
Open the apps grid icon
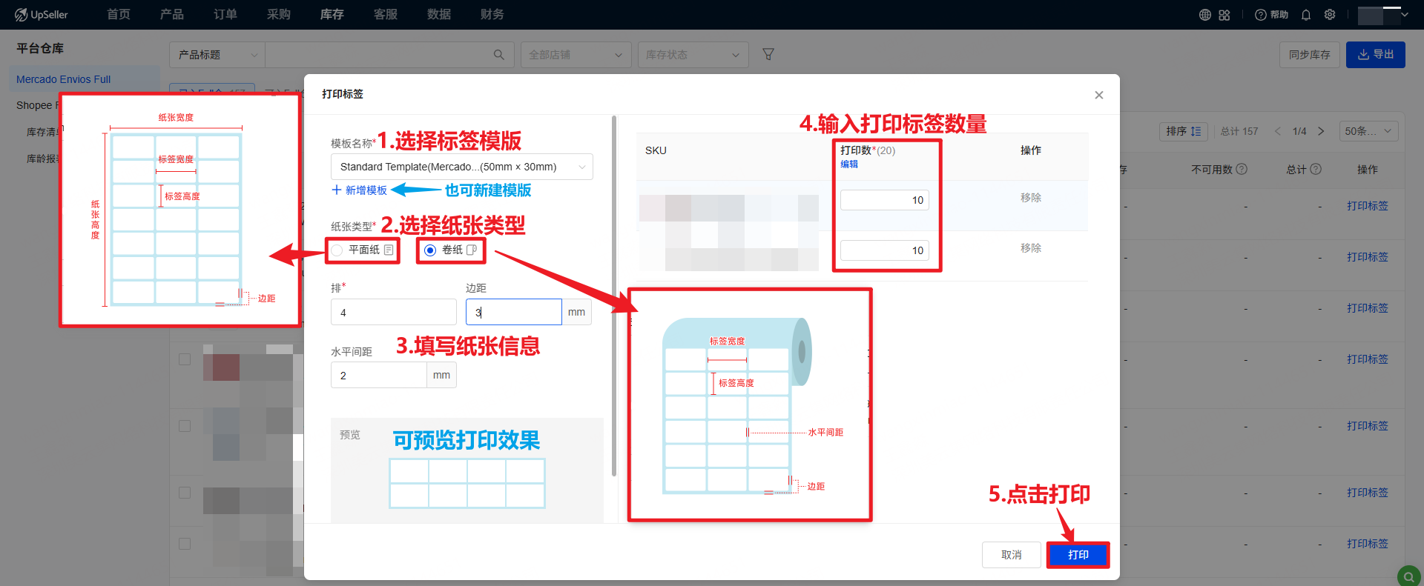[1224, 15]
